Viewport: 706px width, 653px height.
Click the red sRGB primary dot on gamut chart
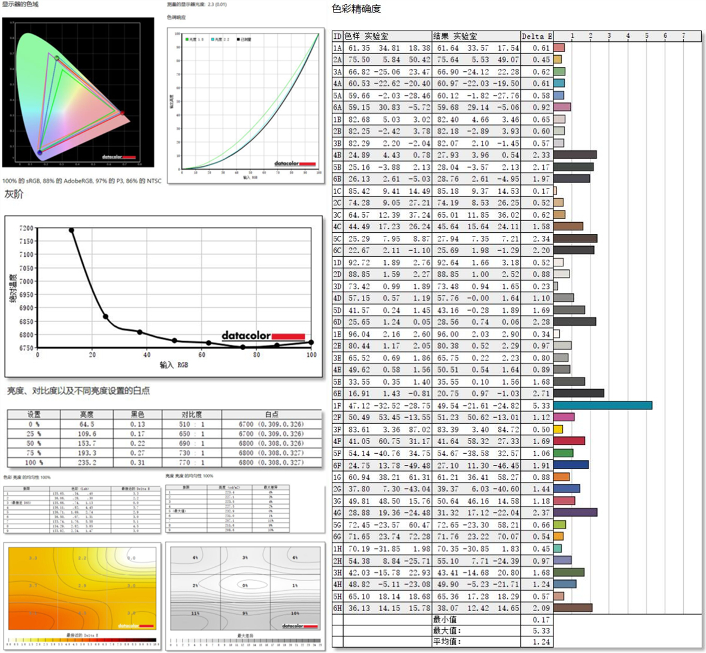click(122, 113)
